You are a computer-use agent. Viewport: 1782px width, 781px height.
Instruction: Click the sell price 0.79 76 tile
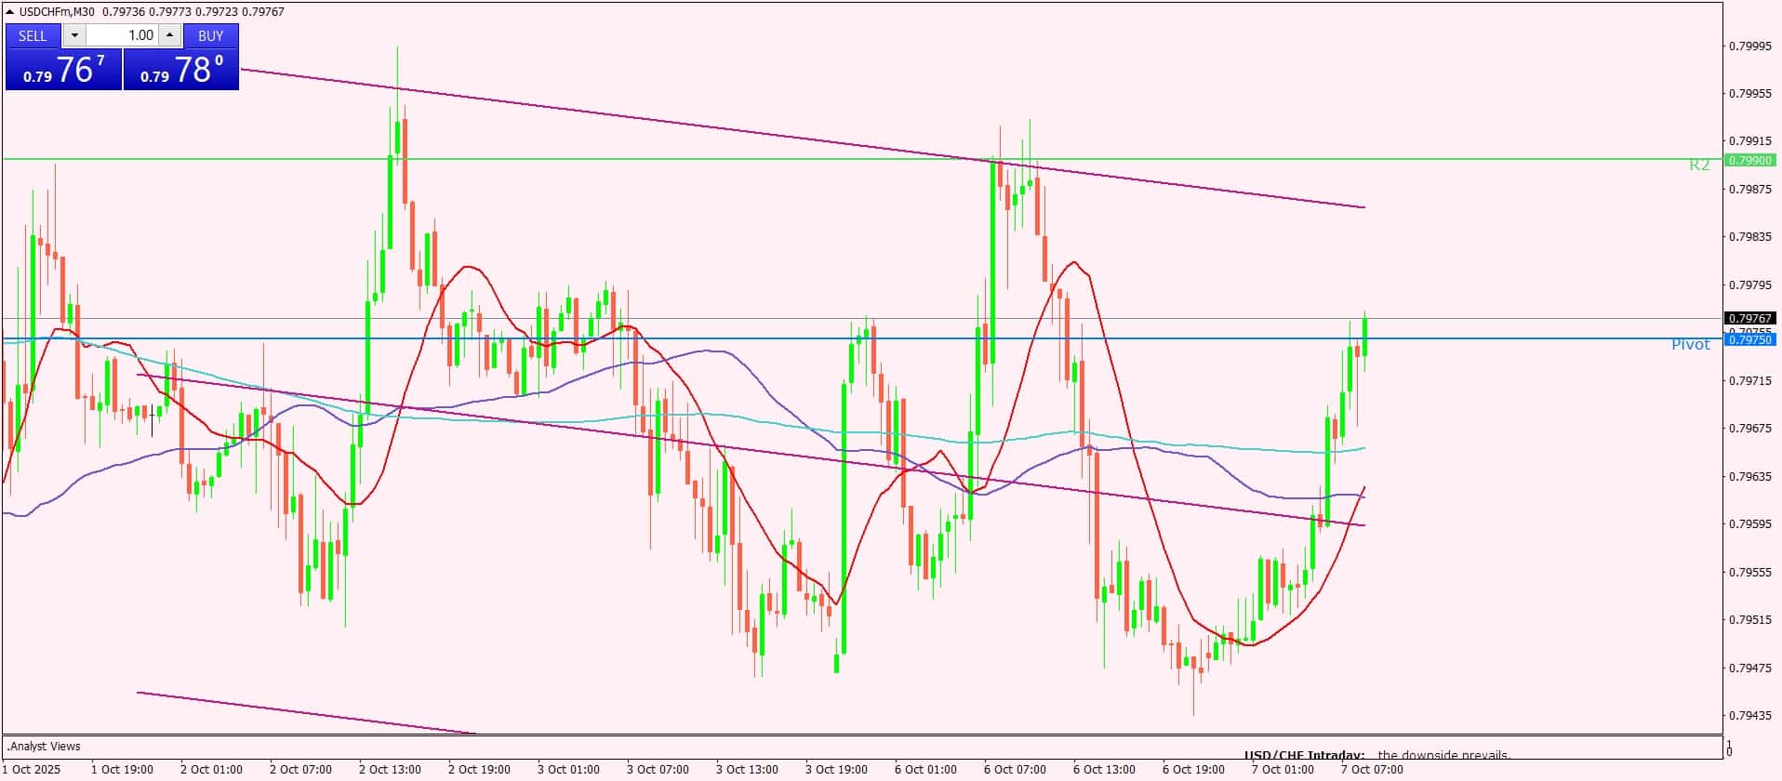click(63, 70)
